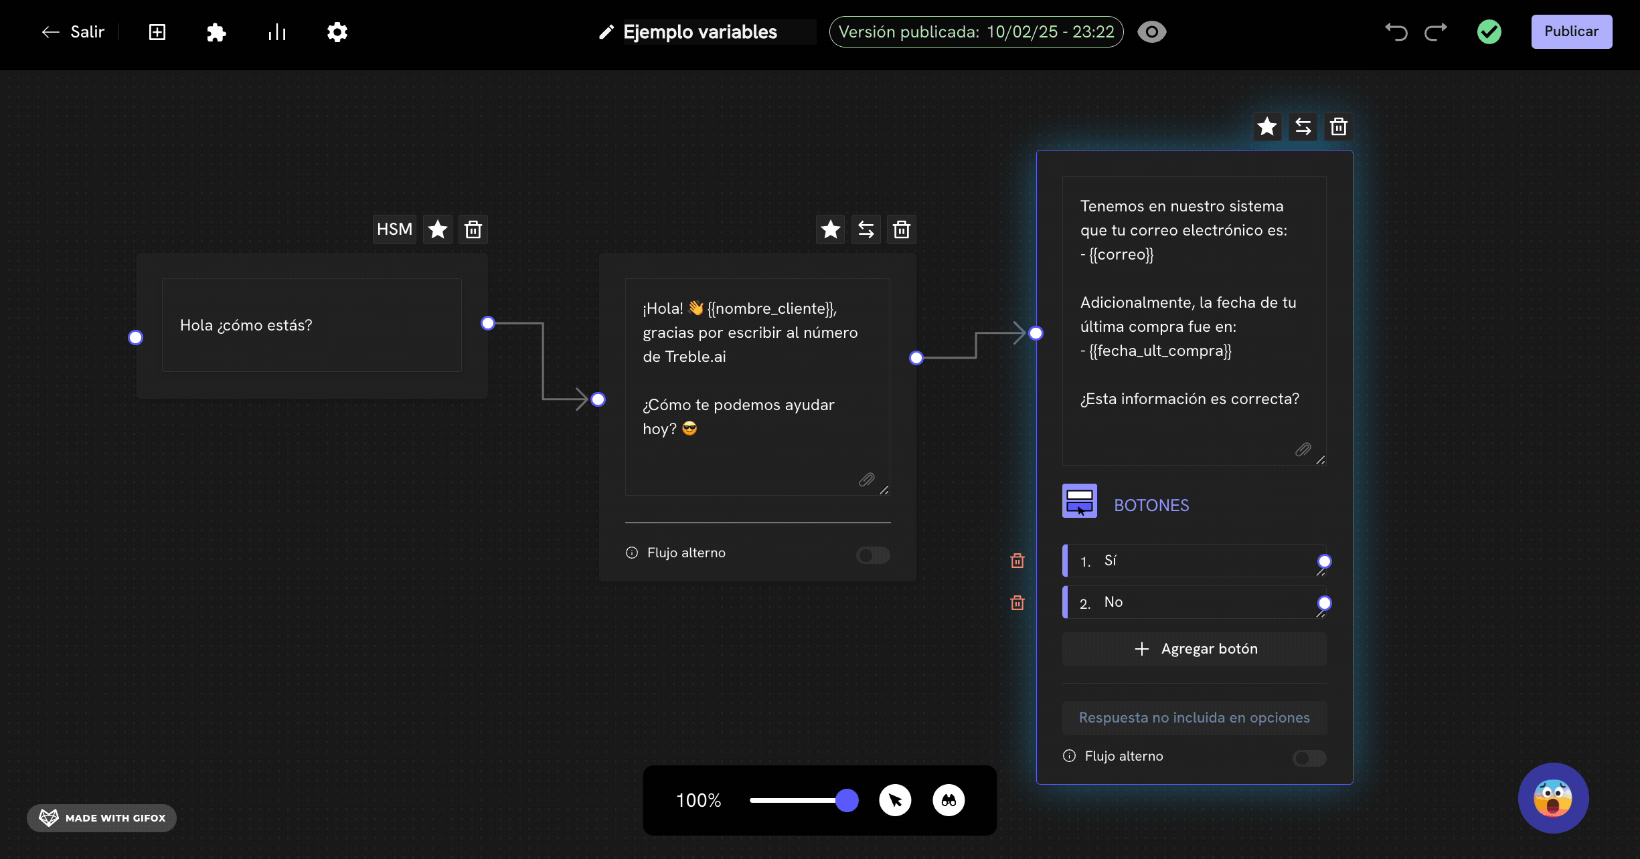The image size is (1640, 859).
Task: Toggle Flujo alterno in the greeting block
Action: 873,555
